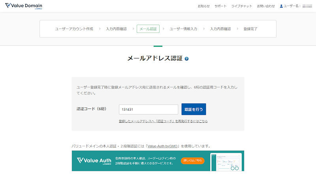The width and height of the screenshot is (316, 180).
Task: Open the Value-Auth byGMO text link
Action: click(x=163, y=146)
